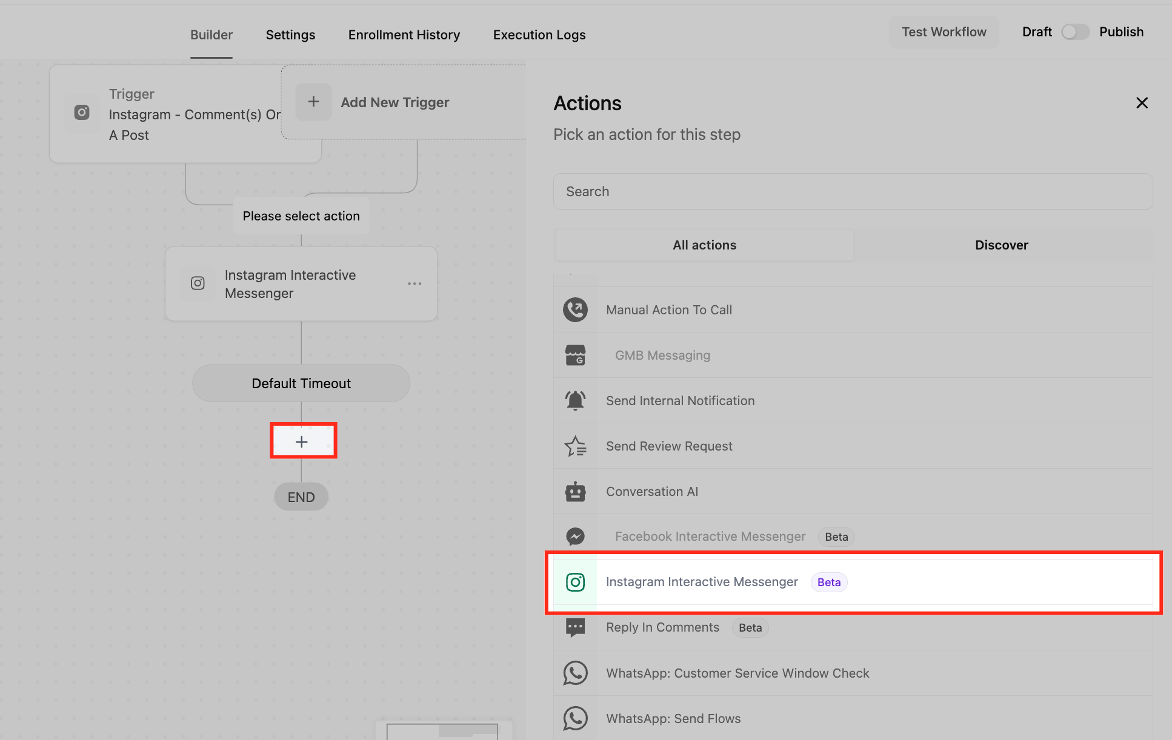Switch to the Discover tab
1172x740 pixels.
(1001, 245)
